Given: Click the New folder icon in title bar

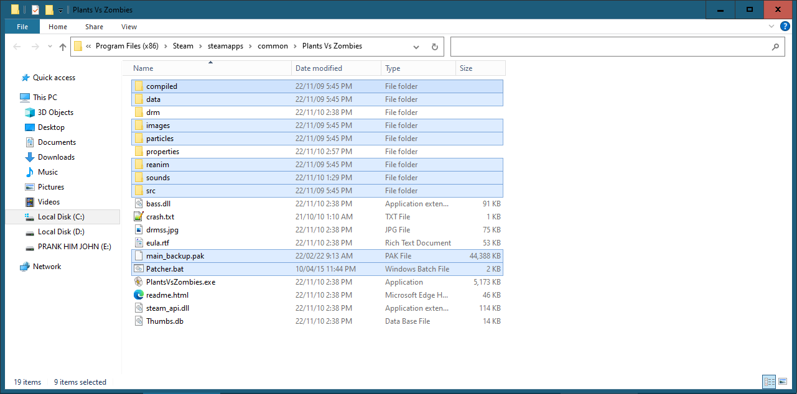Looking at the screenshot, I should click(49, 10).
